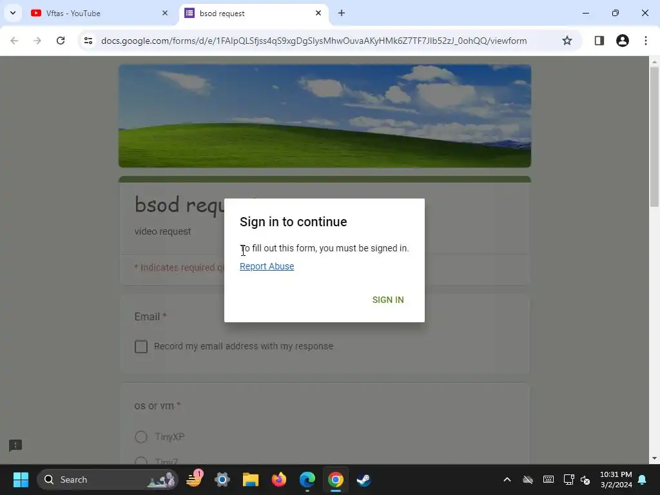Go back to previous page
660x495 pixels.
(14, 41)
